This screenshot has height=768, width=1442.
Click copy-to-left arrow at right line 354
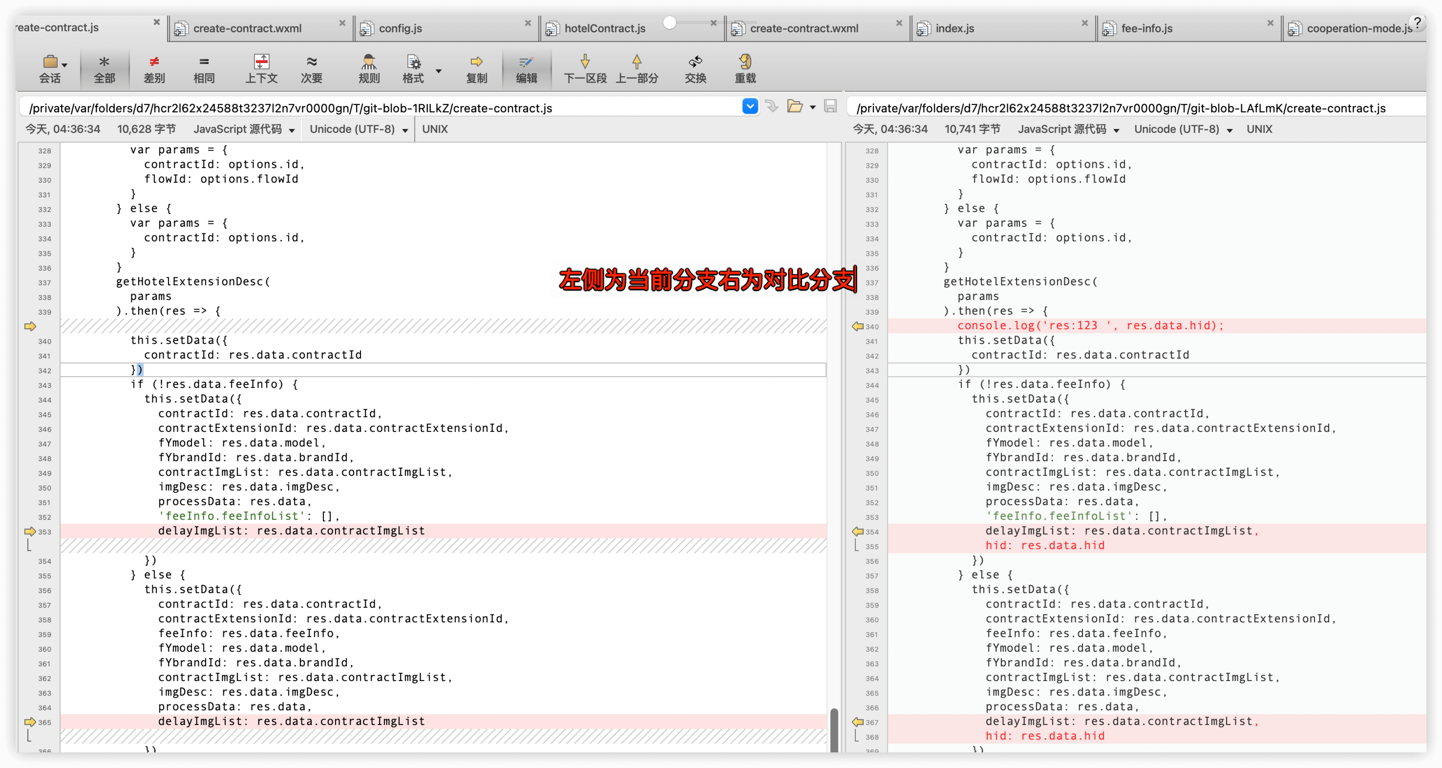(858, 531)
